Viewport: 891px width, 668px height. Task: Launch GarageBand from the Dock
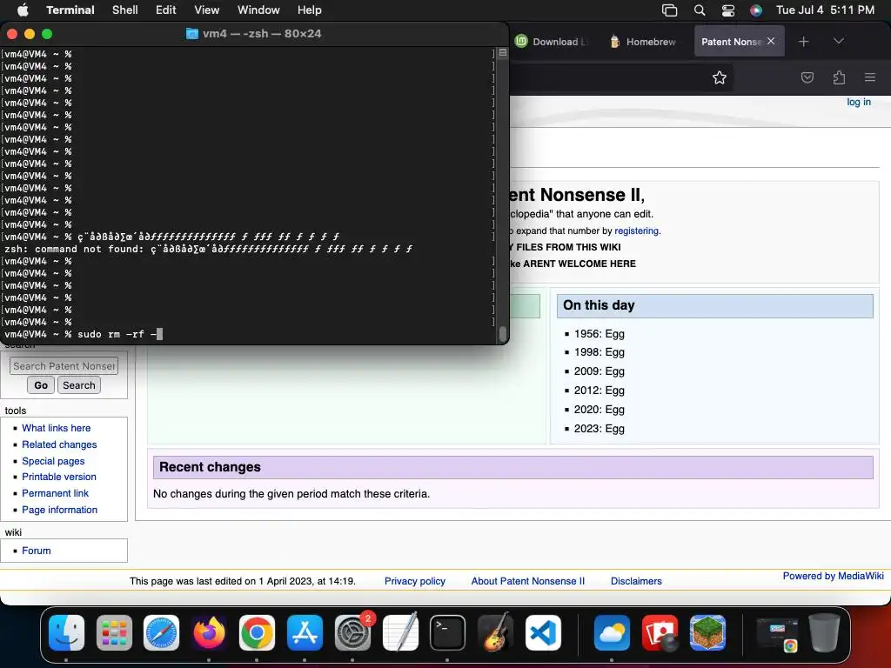click(495, 632)
